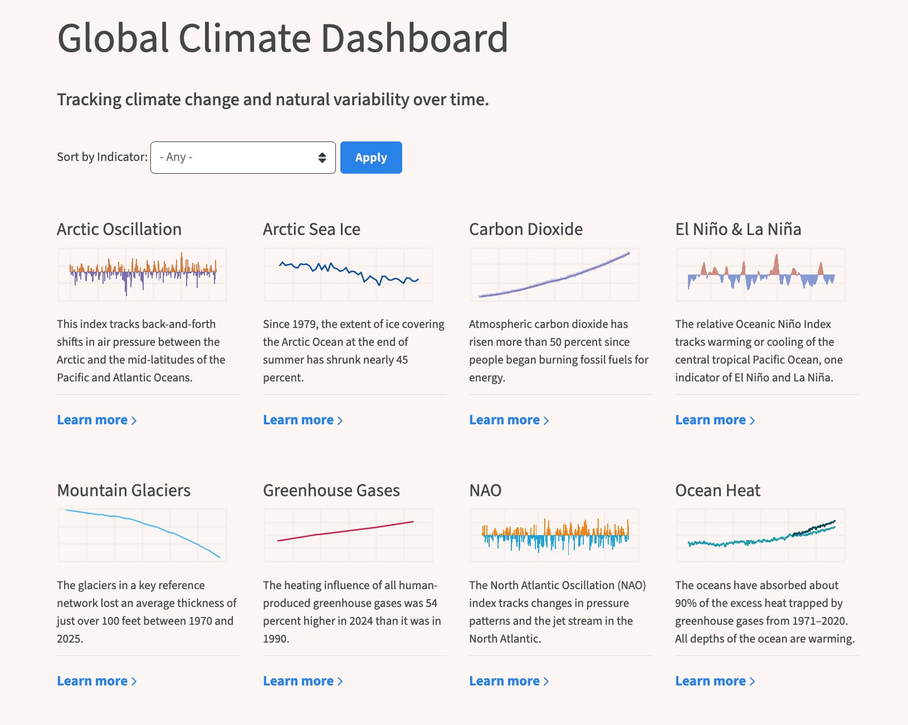This screenshot has height=725, width=908.
Task: Click the Arctic Sea Ice description paragraph
Action: (x=354, y=351)
